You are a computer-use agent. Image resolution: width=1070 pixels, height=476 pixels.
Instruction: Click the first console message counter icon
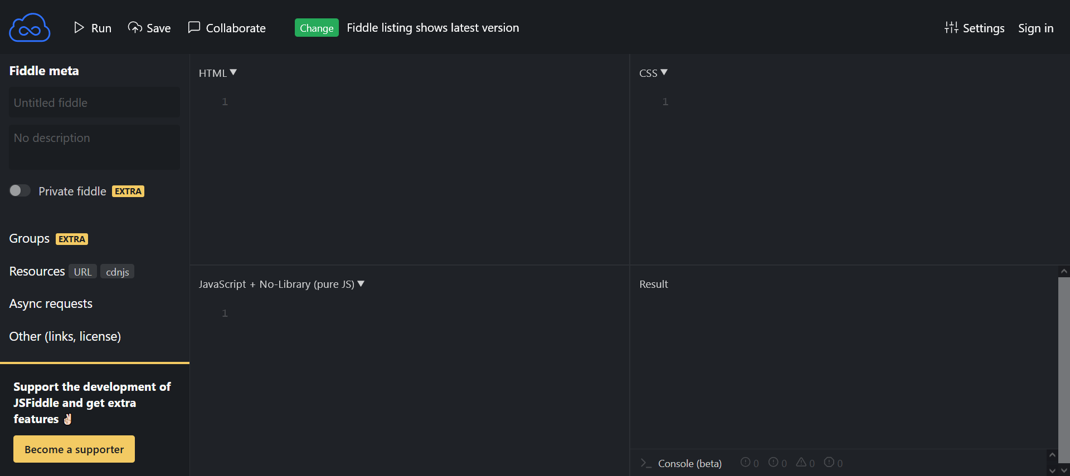tap(750, 463)
